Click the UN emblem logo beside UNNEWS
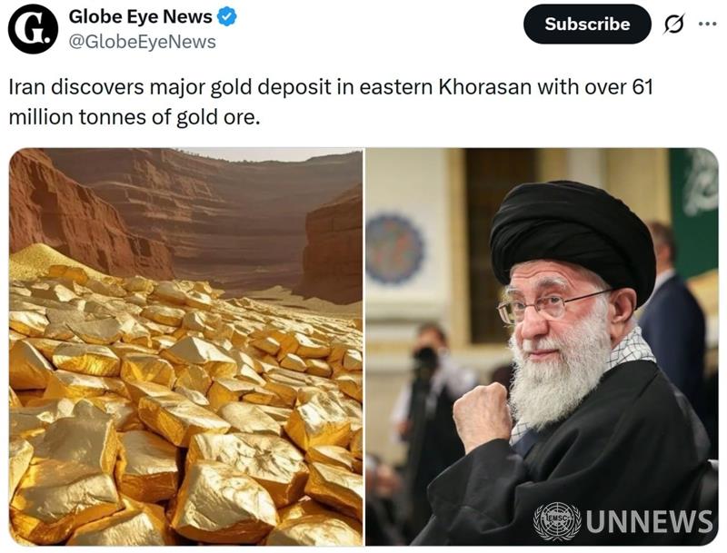Screen dimensions: 727x553 point(557,520)
